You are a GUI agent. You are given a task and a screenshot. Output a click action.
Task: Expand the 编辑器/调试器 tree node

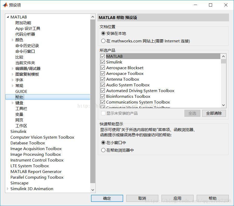tap(13, 68)
